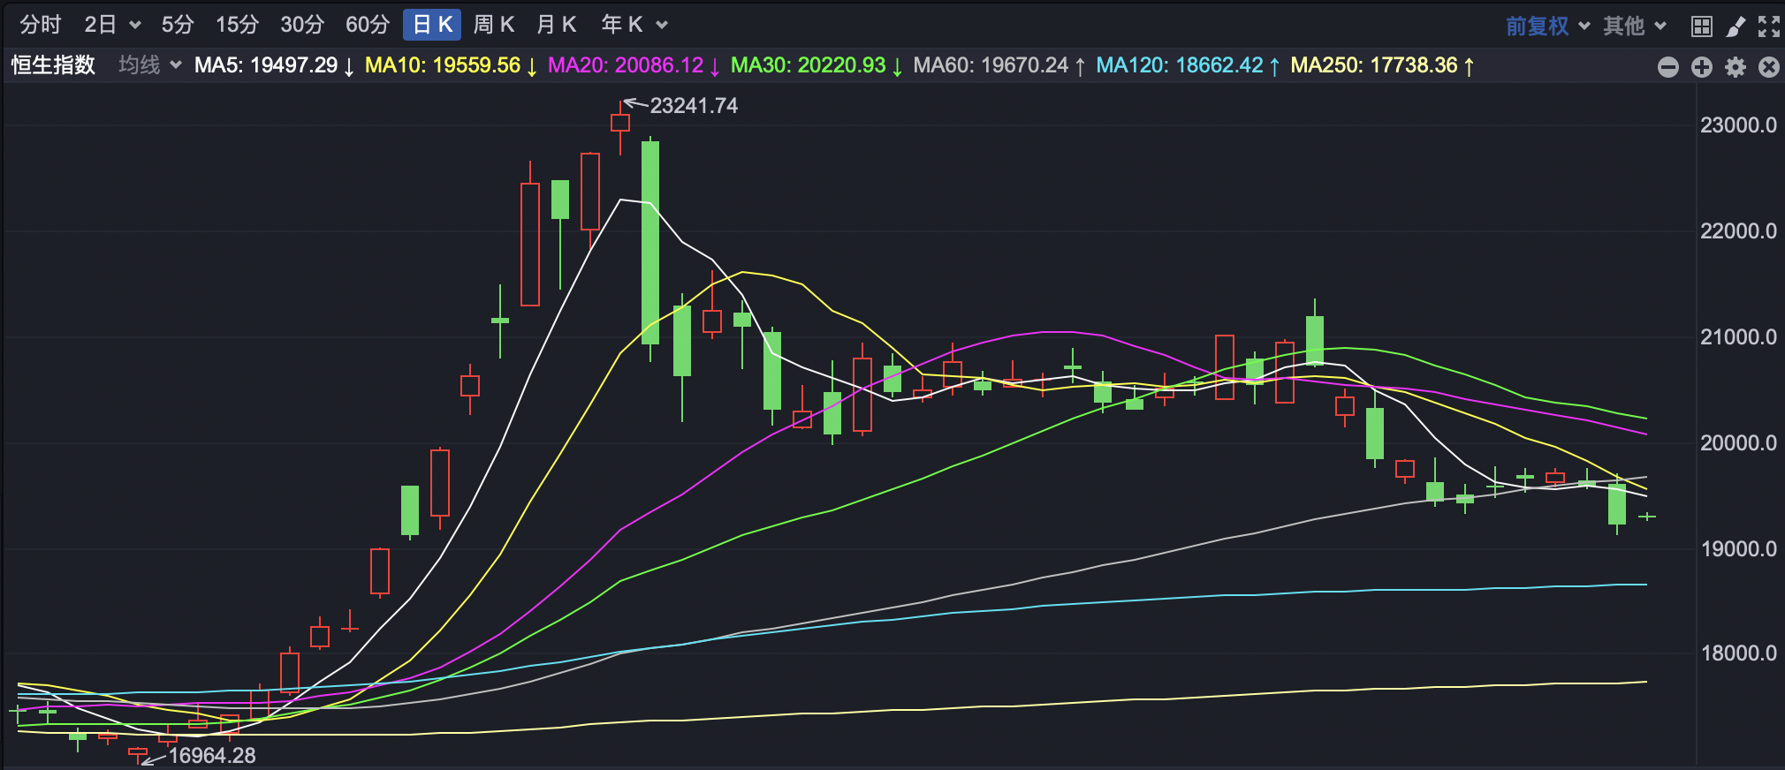Image resolution: width=1785 pixels, height=770 pixels.
Task: Select the 30分 interval tab
Action: [302, 25]
